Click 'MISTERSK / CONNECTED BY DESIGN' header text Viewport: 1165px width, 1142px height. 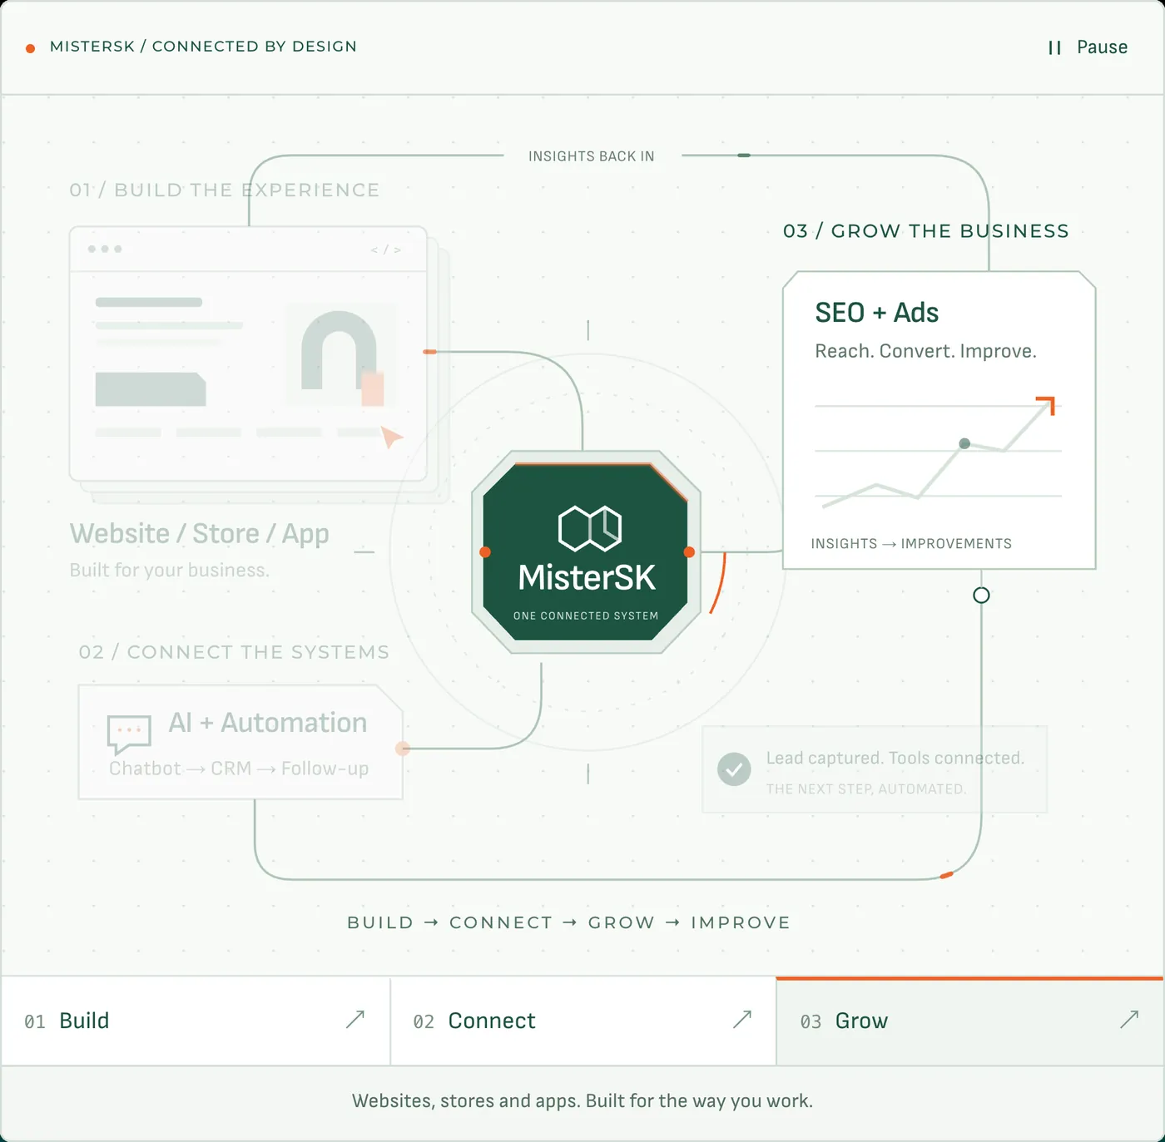pos(204,47)
